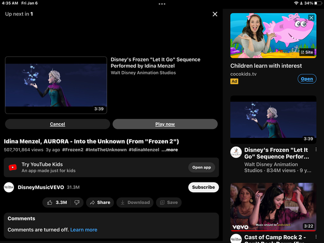The width and height of the screenshot is (324, 243).
Task: Click the yellow Ad badge
Action: (x=234, y=81)
